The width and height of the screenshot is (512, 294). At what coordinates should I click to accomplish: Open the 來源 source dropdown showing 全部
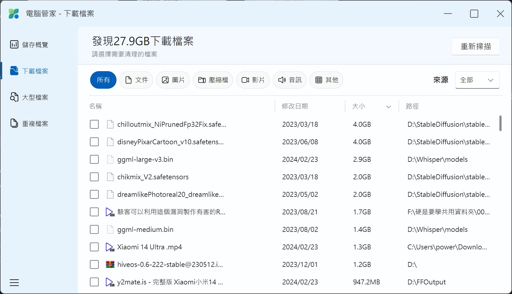477,80
